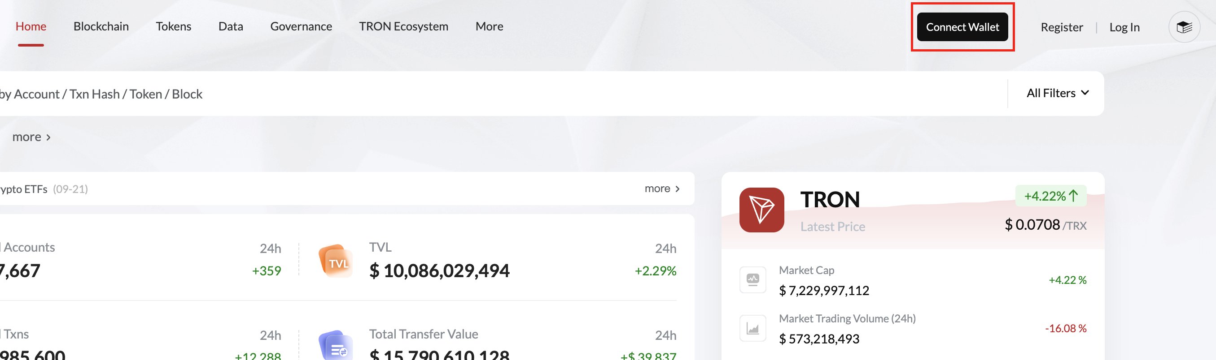Click the Total Transfer Value icon
This screenshot has width=1216, height=360.
coord(336,345)
